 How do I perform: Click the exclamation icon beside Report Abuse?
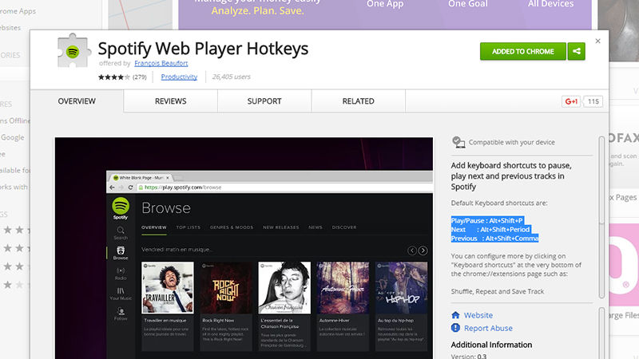[x=455, y=328]
